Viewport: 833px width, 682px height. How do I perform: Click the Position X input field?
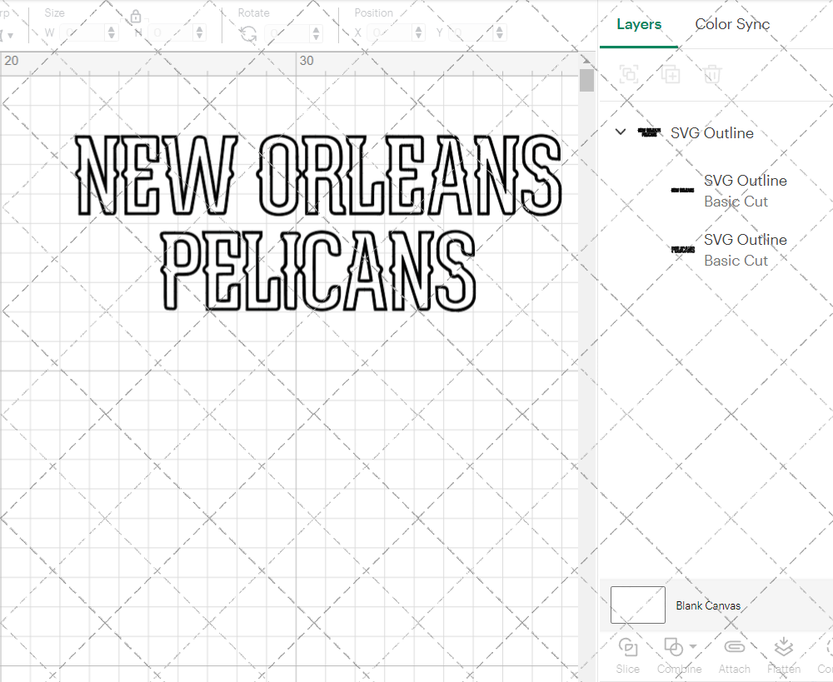(x=390, y=33)
